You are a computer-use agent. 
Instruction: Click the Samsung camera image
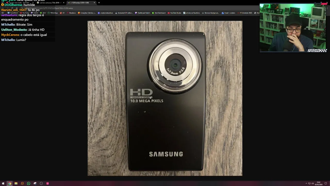tap(165, 98)
